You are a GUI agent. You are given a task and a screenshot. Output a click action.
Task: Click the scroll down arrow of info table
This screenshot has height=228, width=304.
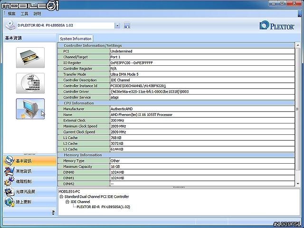[298, 184]
